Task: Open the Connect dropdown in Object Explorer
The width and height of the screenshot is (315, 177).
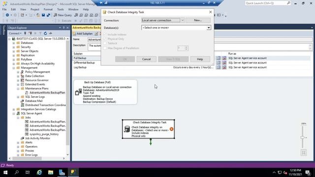Action: 15,33
